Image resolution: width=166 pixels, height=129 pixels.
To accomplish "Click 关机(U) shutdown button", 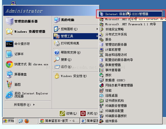I will 89,113.
